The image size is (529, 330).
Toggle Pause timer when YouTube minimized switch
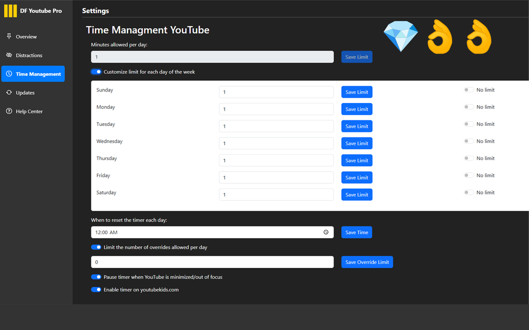pyautogui.click(x=96, y=277)
